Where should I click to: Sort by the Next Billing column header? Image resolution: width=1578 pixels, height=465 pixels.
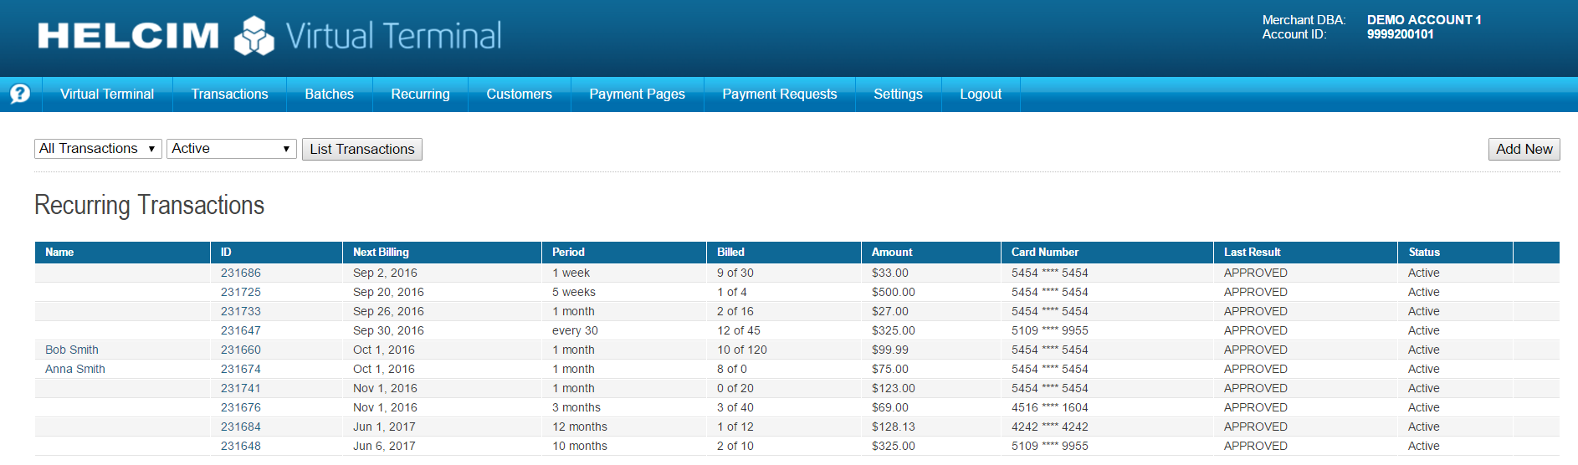coord(381,252)
